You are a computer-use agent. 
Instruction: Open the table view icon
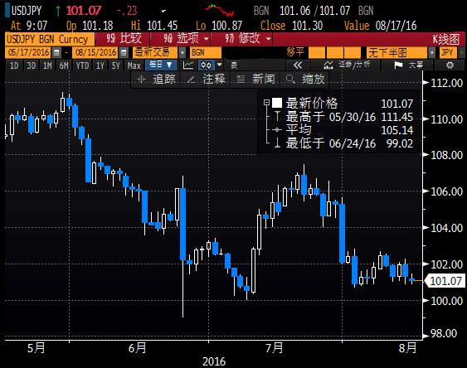(x=234, y=65)
